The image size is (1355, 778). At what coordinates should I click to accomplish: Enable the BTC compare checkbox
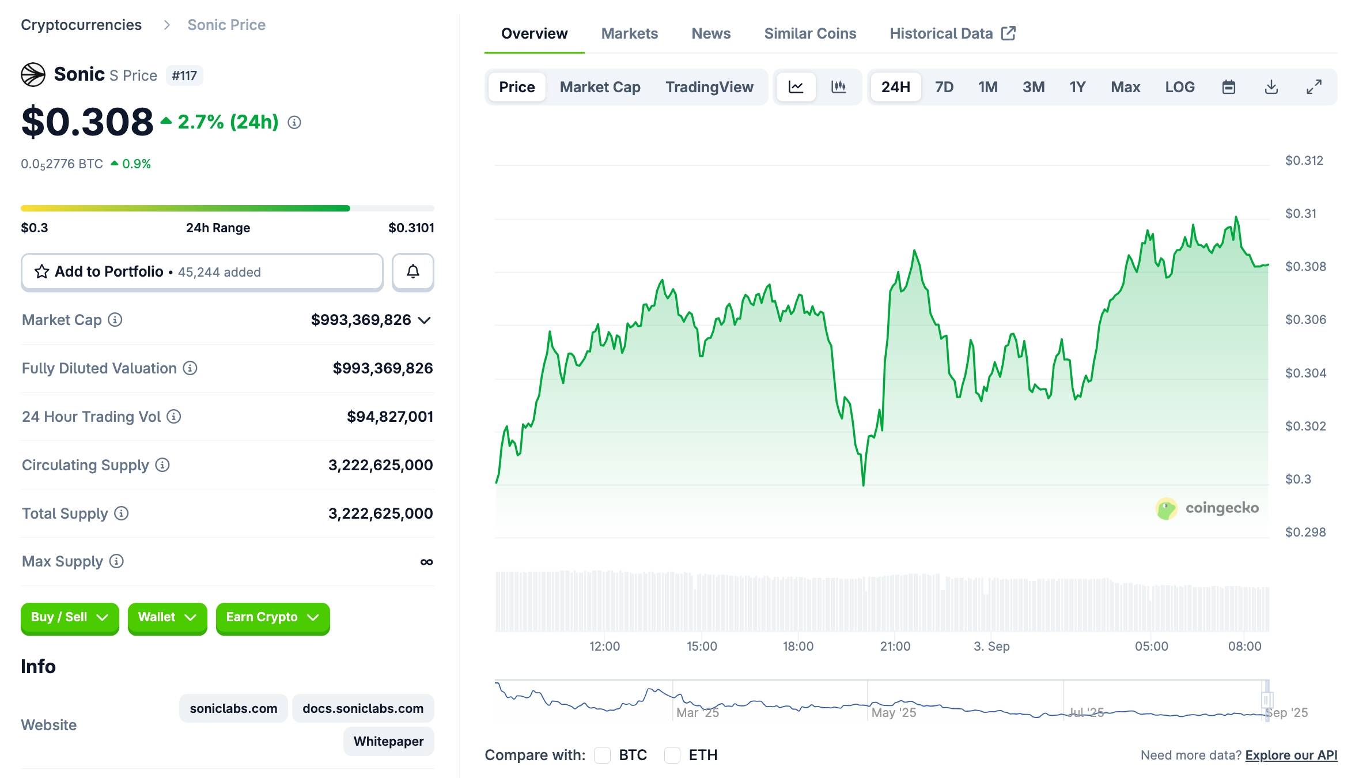coord(602,755)
